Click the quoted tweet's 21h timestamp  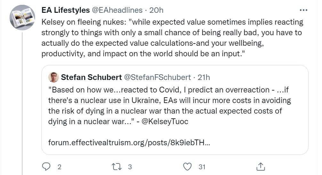click(x=204, y=77)
